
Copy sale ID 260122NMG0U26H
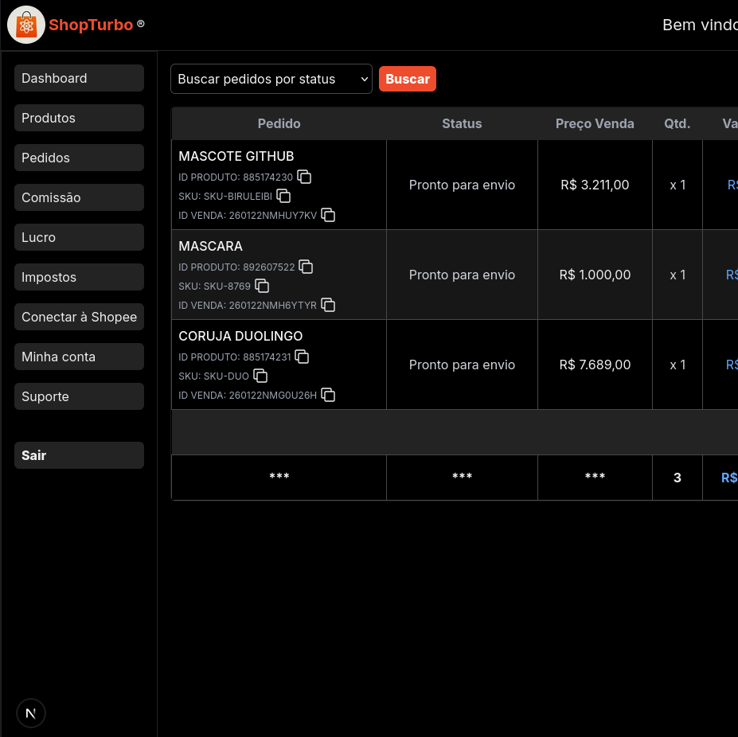[x=328, y=395]
